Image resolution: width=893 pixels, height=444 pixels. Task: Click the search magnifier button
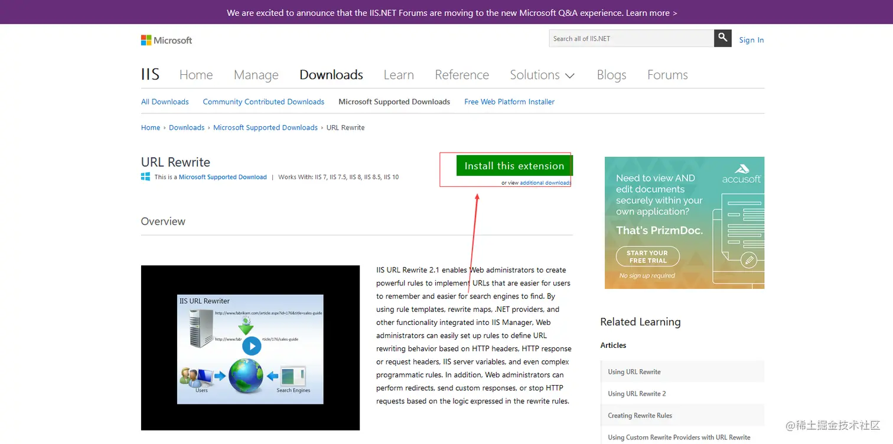click(x=723, y=38)
